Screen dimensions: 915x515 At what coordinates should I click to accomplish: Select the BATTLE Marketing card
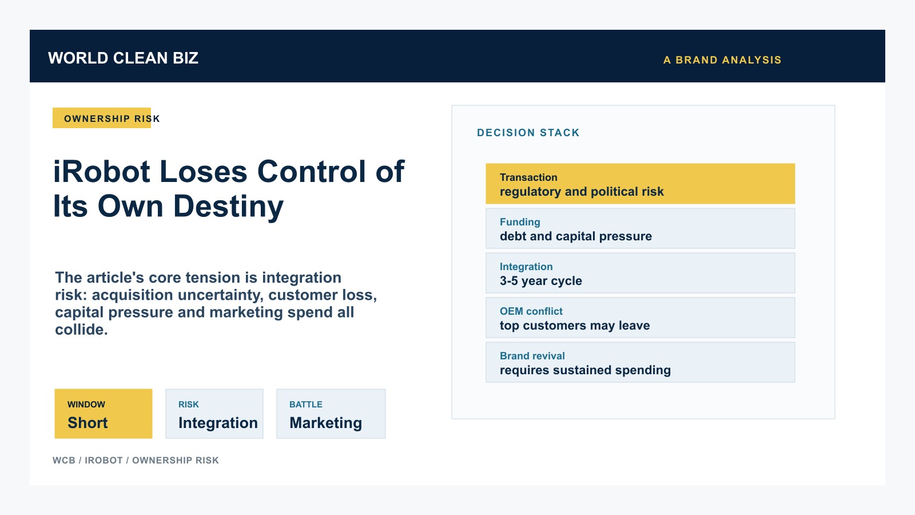[331, 414]
